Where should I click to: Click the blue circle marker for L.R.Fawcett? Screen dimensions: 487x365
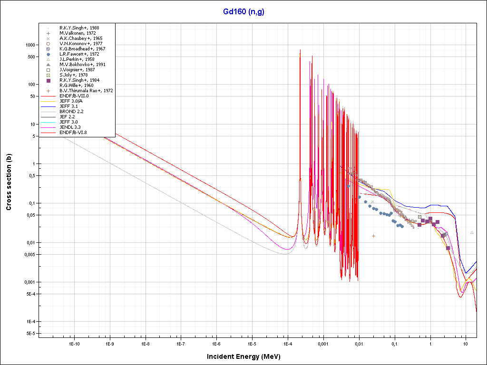[49, 54]
